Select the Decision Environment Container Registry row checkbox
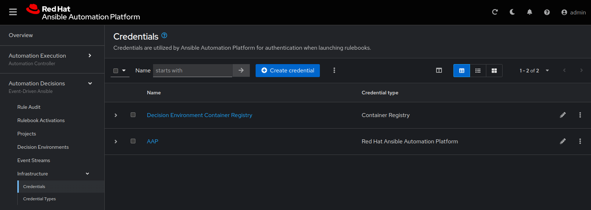Viewport: 591px width, 210px height. pos(133,115)
